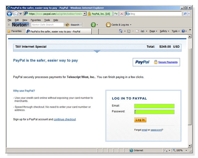Open the File menu
The image size is (198, 158).
[9, 20]
